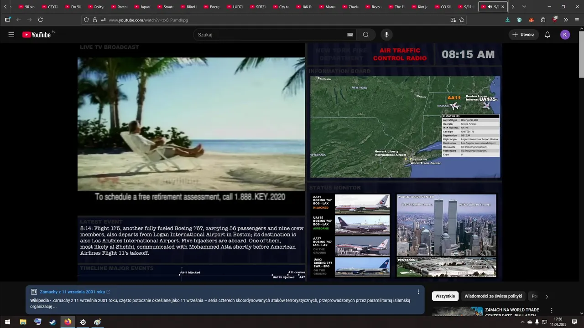This screenshot has height=328, width=584.
Task: Click the Utwórz create button
Action: tap(523, 35)
